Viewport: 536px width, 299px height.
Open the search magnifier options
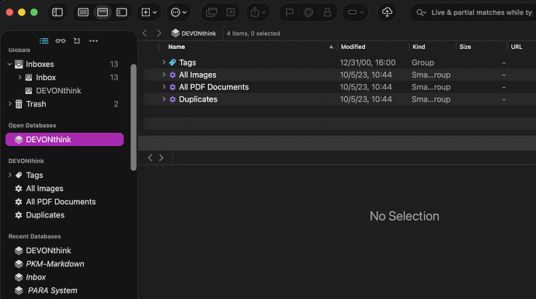coord(421,12)
